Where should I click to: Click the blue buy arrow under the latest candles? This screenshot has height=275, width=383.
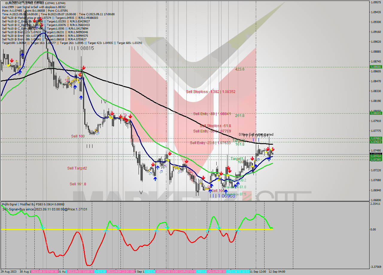[x=269, y=159]
